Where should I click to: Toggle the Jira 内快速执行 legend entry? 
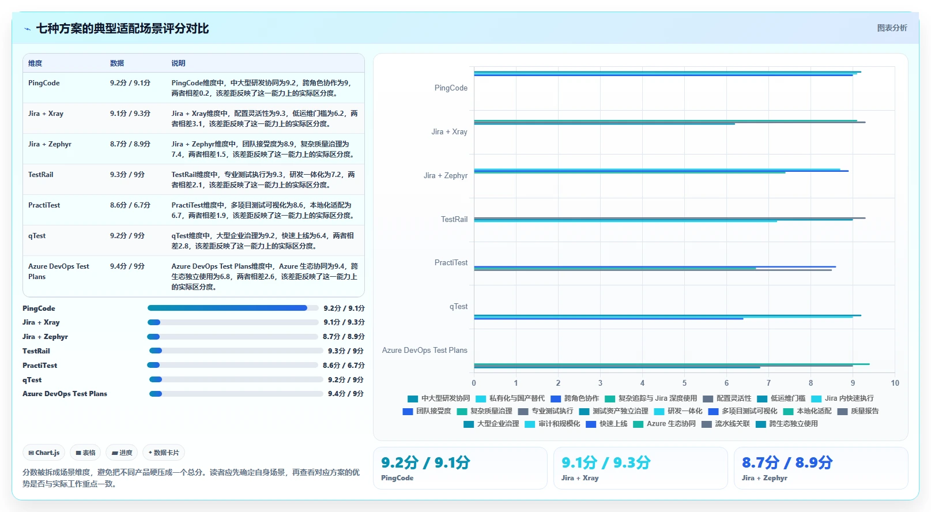842,398
